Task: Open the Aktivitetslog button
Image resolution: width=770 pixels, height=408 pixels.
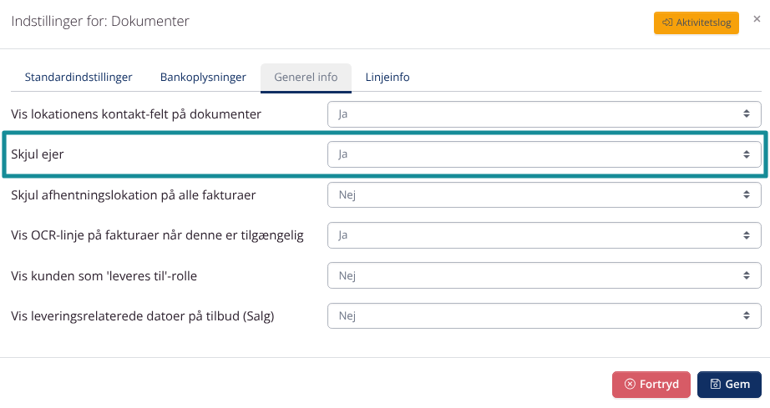Action: coord(696,23)
